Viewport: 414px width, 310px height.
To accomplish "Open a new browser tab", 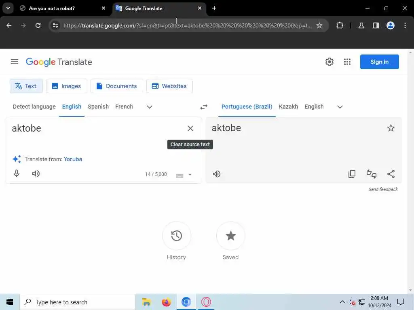I will click(214, 8).
